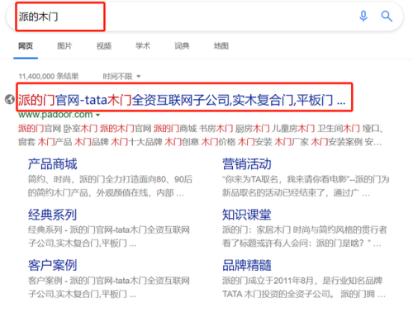Click the globe icon beside first result

[10, 99]
